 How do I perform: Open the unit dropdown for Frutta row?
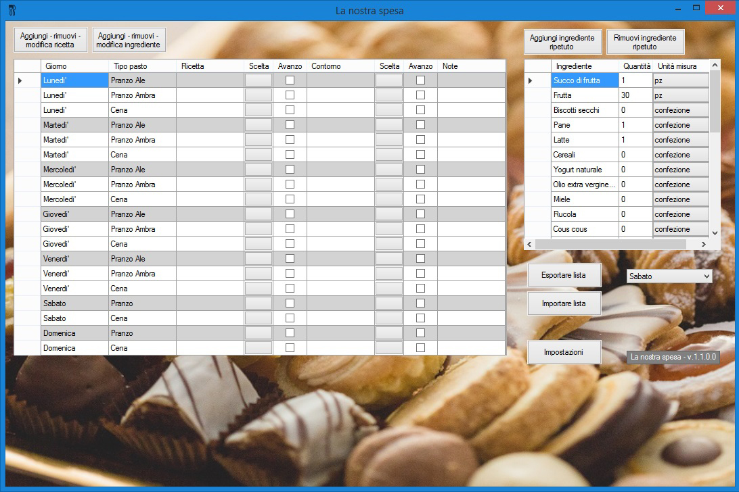pyautogui.click(x=680, y=95)
